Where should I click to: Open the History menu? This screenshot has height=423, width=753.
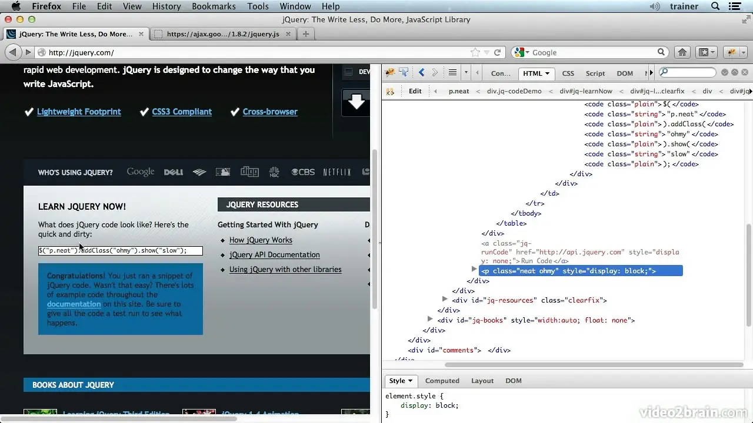point(166,6)
